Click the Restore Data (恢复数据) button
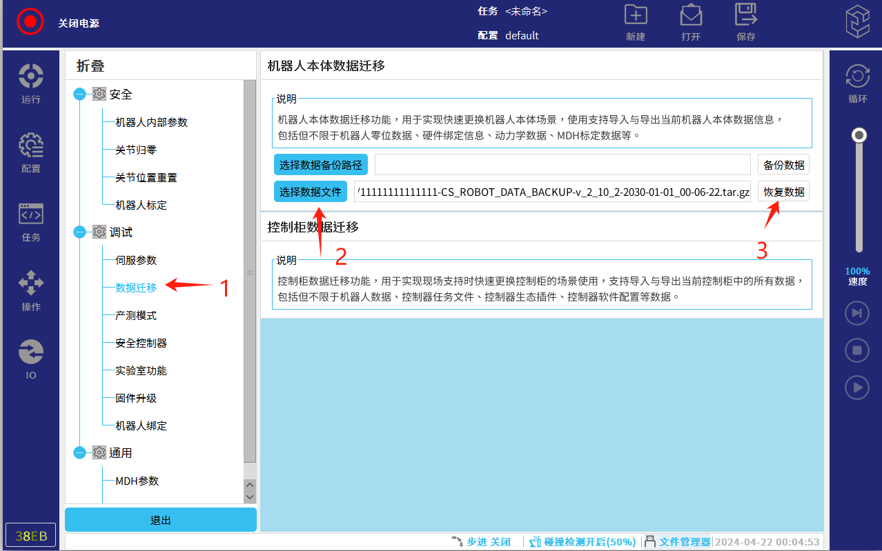Image resolution: width=882 pixels, height=551 pixels. tap(783, 192)
